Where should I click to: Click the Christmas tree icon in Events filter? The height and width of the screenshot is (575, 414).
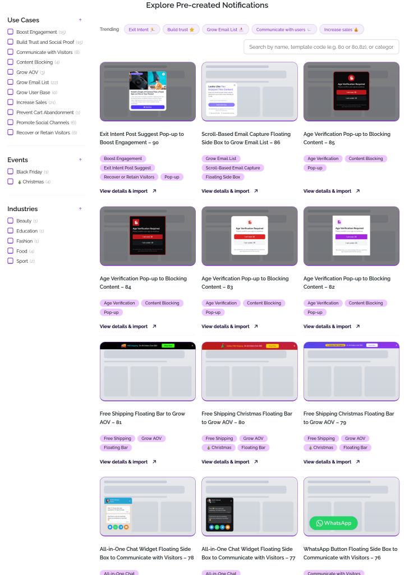point(20,182)
